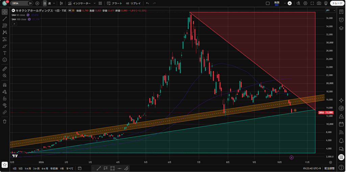The height and width of the screenshot is (172, 346).
Task: Expand the indicator favorites dropdown arrow
Action: coord(95,3)
